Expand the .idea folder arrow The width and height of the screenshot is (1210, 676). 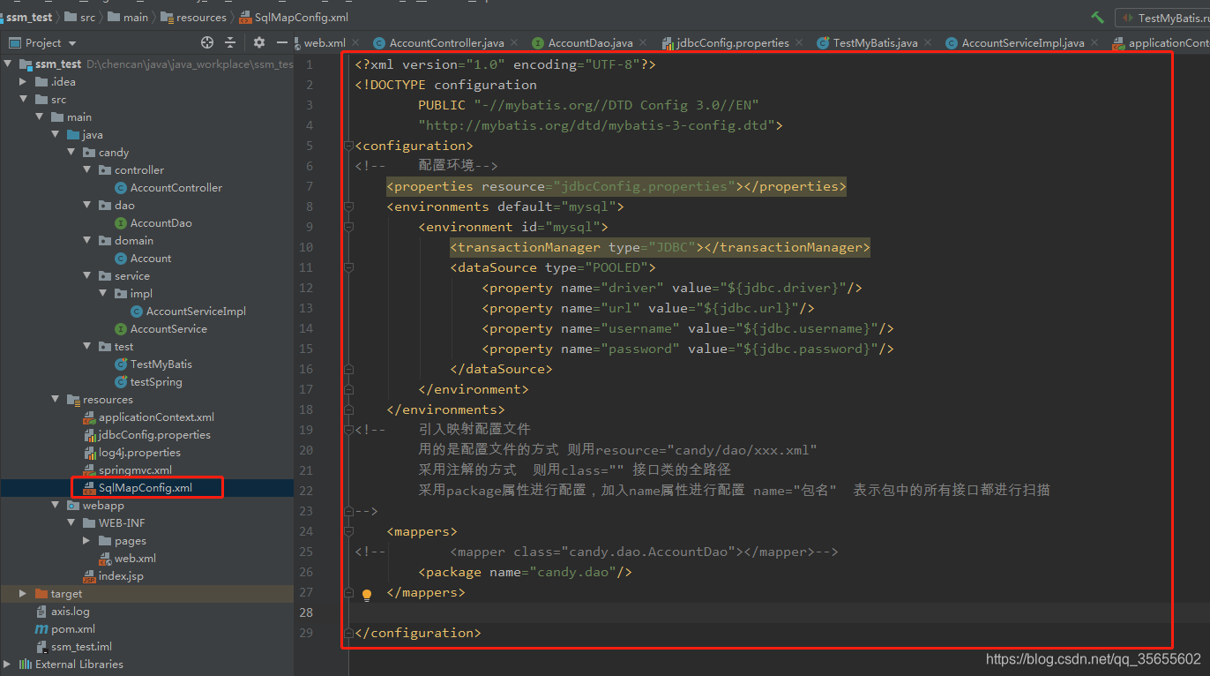pos(23,82)
